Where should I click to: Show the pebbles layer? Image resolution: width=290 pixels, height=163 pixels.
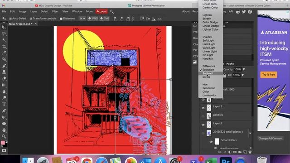203,116
